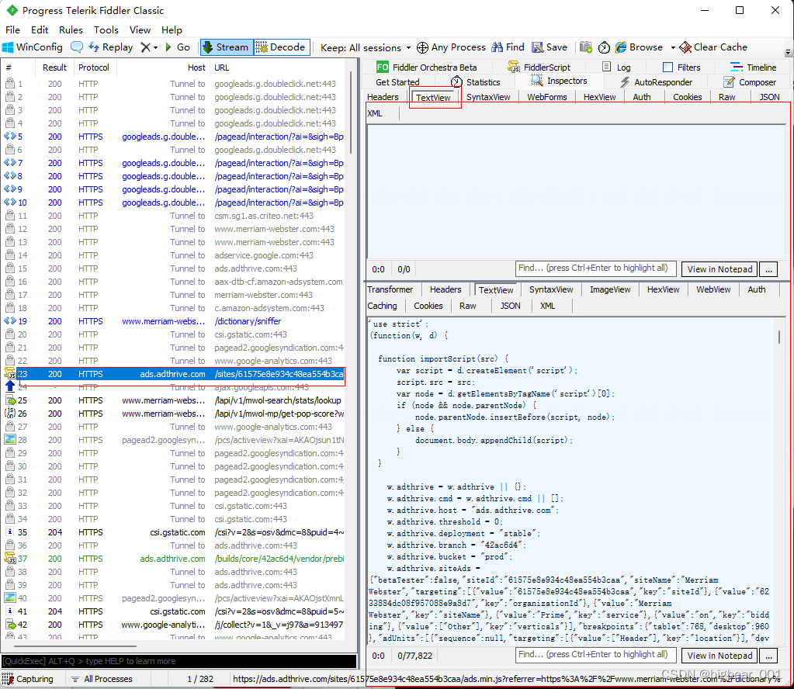Open the Composer tab

750,82
